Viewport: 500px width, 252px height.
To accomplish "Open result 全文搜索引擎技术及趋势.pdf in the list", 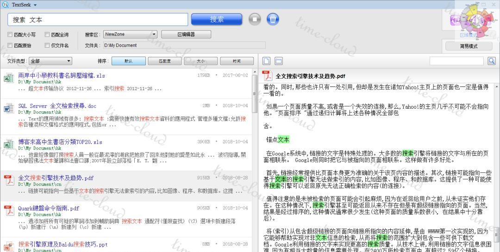I will tap(56, 178).
